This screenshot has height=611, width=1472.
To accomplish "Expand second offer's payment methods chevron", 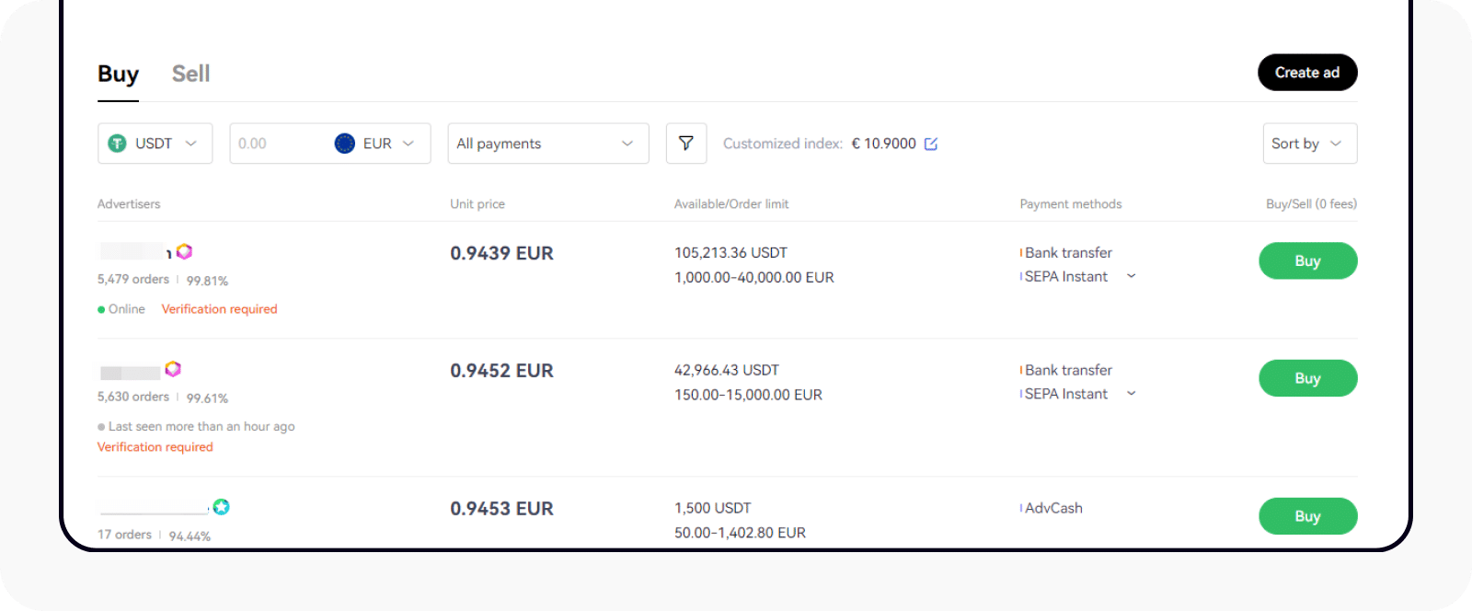I will [x=1131, y=394].
